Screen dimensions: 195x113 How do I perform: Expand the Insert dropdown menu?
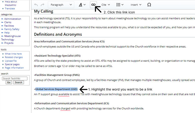pyautogui.click(x=136, y=5)
